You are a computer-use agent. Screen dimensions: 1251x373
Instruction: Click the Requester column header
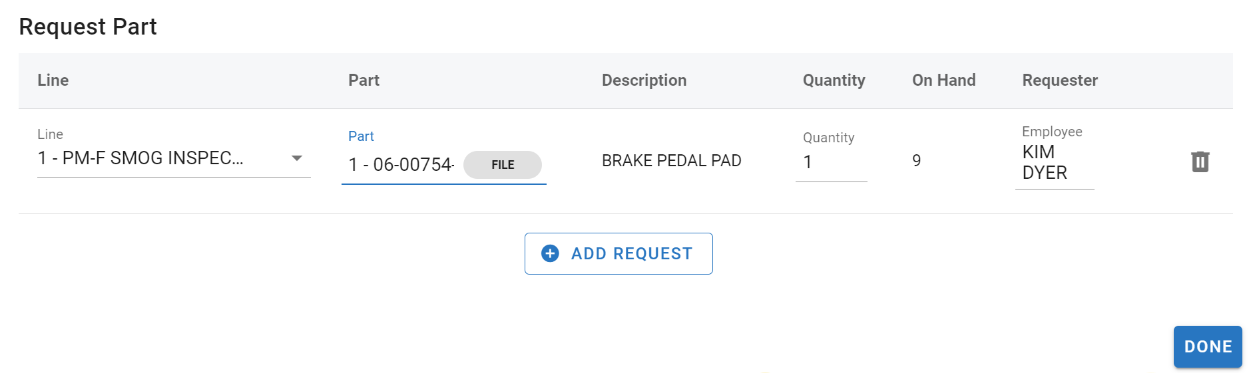point(1060,80)
